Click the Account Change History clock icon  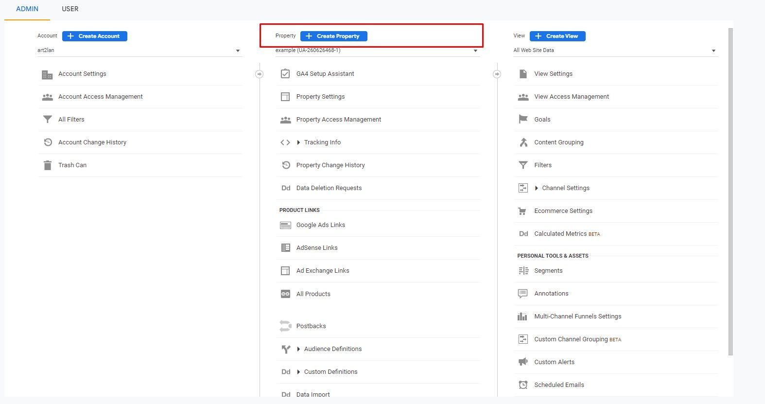click(48, 142)
